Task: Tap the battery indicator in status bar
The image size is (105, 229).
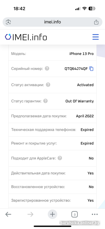Action: tap(92, 9)
